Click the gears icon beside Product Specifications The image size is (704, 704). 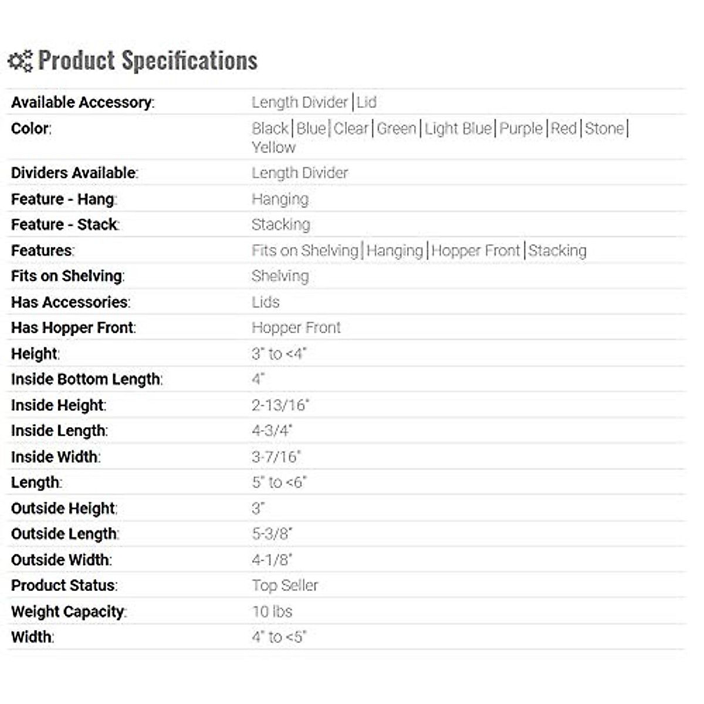(20, 61)
